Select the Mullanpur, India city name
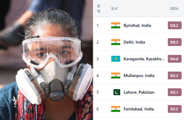This screenshot has width=184, height=120. [x=139, y=76]
